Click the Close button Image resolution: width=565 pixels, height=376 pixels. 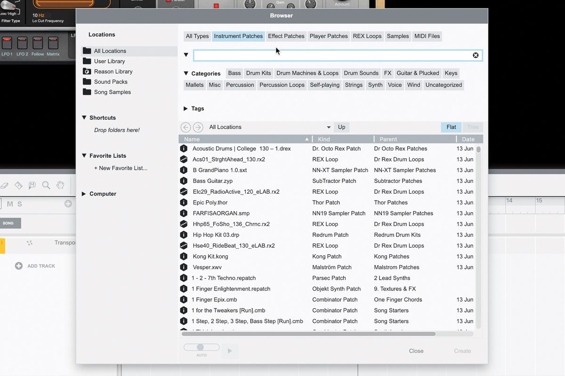click(416, 351)
